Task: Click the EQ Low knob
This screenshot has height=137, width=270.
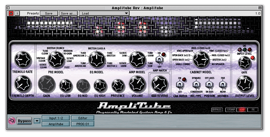Action: (x=66, y=85)
